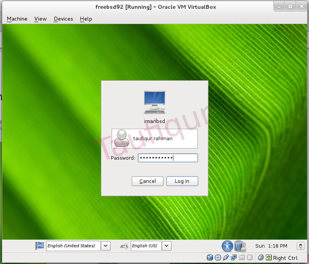Image resolution: width=309 pixels, height=264 pixels.
Task: Click the Sun 1:18 PM clock
Action: click(x=271, y=246)
